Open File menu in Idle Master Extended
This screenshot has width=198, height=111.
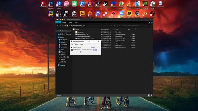(72, 44)
